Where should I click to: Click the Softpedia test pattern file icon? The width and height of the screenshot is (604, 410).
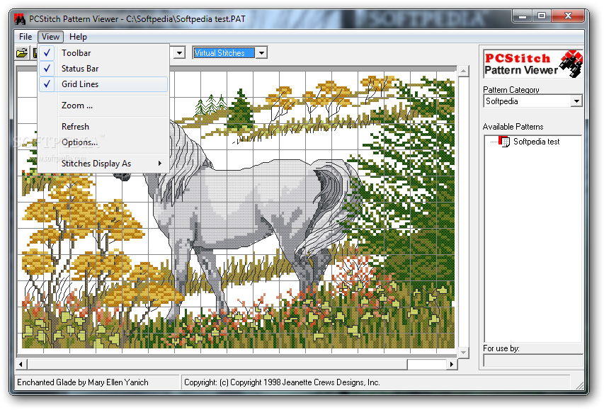504,142
